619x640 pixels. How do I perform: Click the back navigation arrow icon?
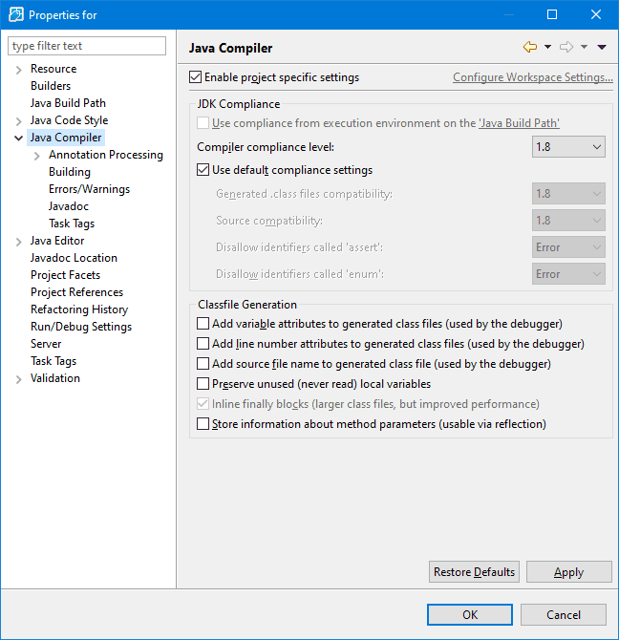530,47
